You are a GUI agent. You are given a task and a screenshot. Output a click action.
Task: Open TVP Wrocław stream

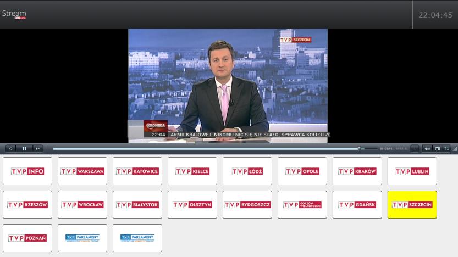click(x=82, y=204)
